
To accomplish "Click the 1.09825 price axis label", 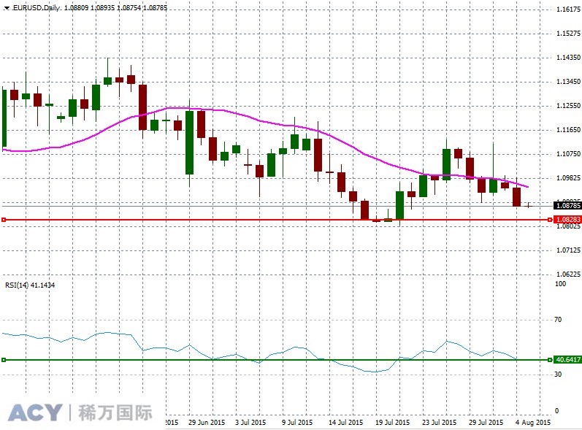I will click(x=568, y=178).
